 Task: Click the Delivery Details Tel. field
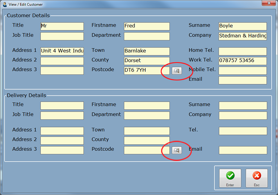(x=243, y=131)
